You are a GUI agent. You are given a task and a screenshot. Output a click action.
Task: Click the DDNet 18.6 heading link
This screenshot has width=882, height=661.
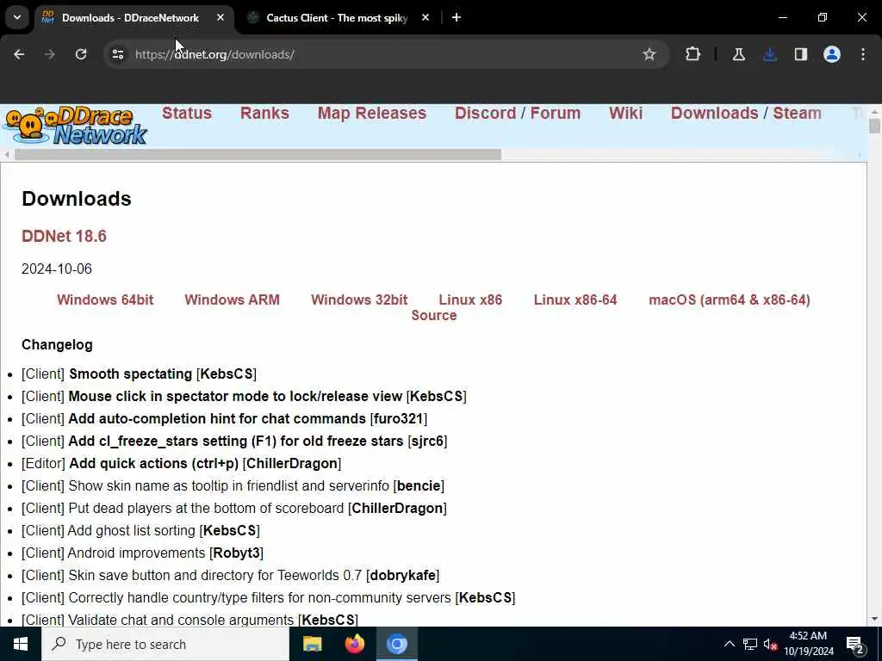point(64,236)
